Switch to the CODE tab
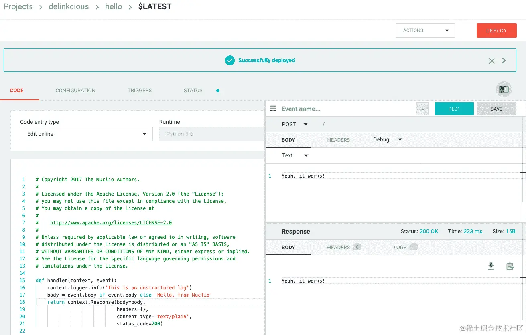Image resolution: width=526 pixels, height=335 pixels. [x=17, y=91]
